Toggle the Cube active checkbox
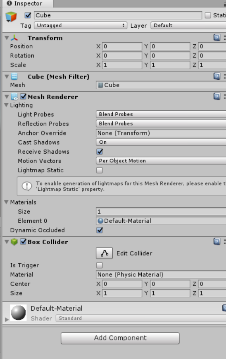Screen dimensions: 226x359 point(28,15)
